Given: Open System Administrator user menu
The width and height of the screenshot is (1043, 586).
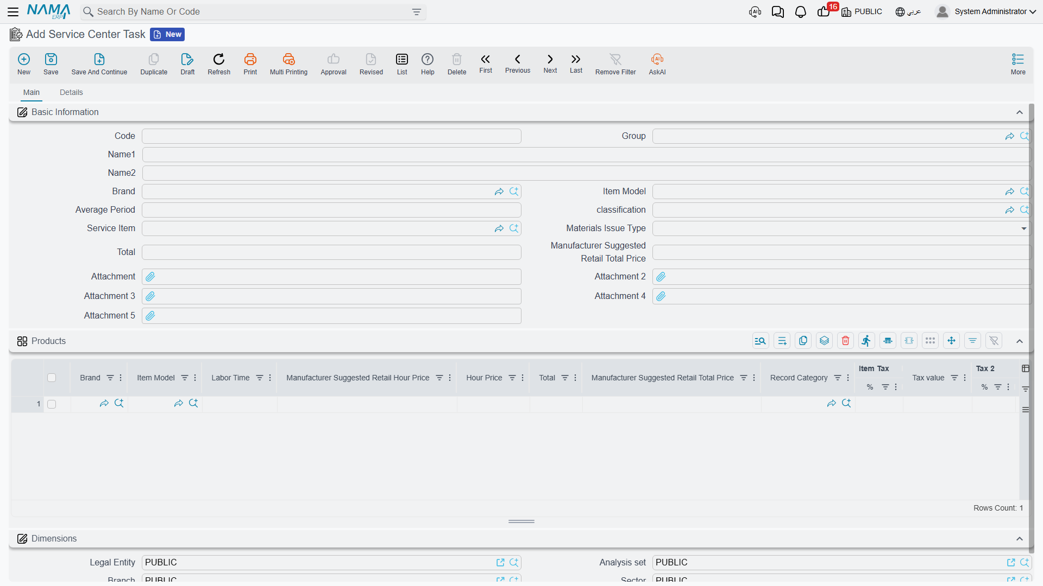Looking at the screenshot, I should [x=986, y=12].
